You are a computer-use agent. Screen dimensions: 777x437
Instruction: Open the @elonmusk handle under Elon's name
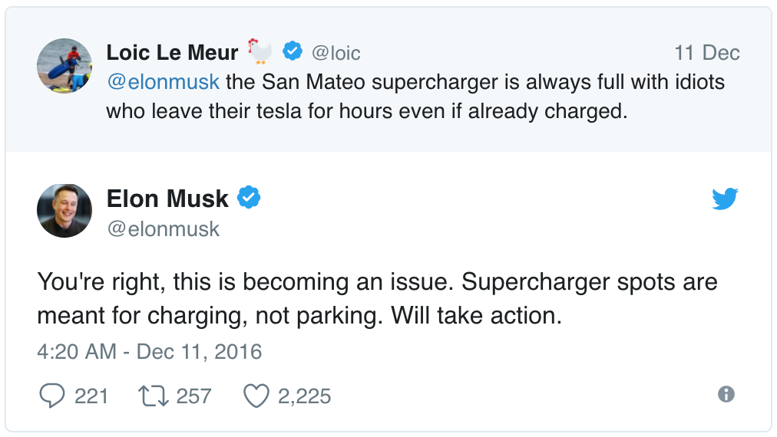pos(163,228)
